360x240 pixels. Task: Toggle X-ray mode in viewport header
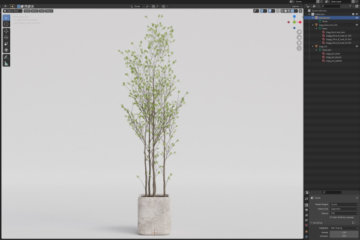278,11
